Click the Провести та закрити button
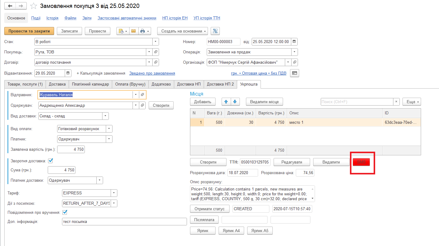 tap(29, 31)
